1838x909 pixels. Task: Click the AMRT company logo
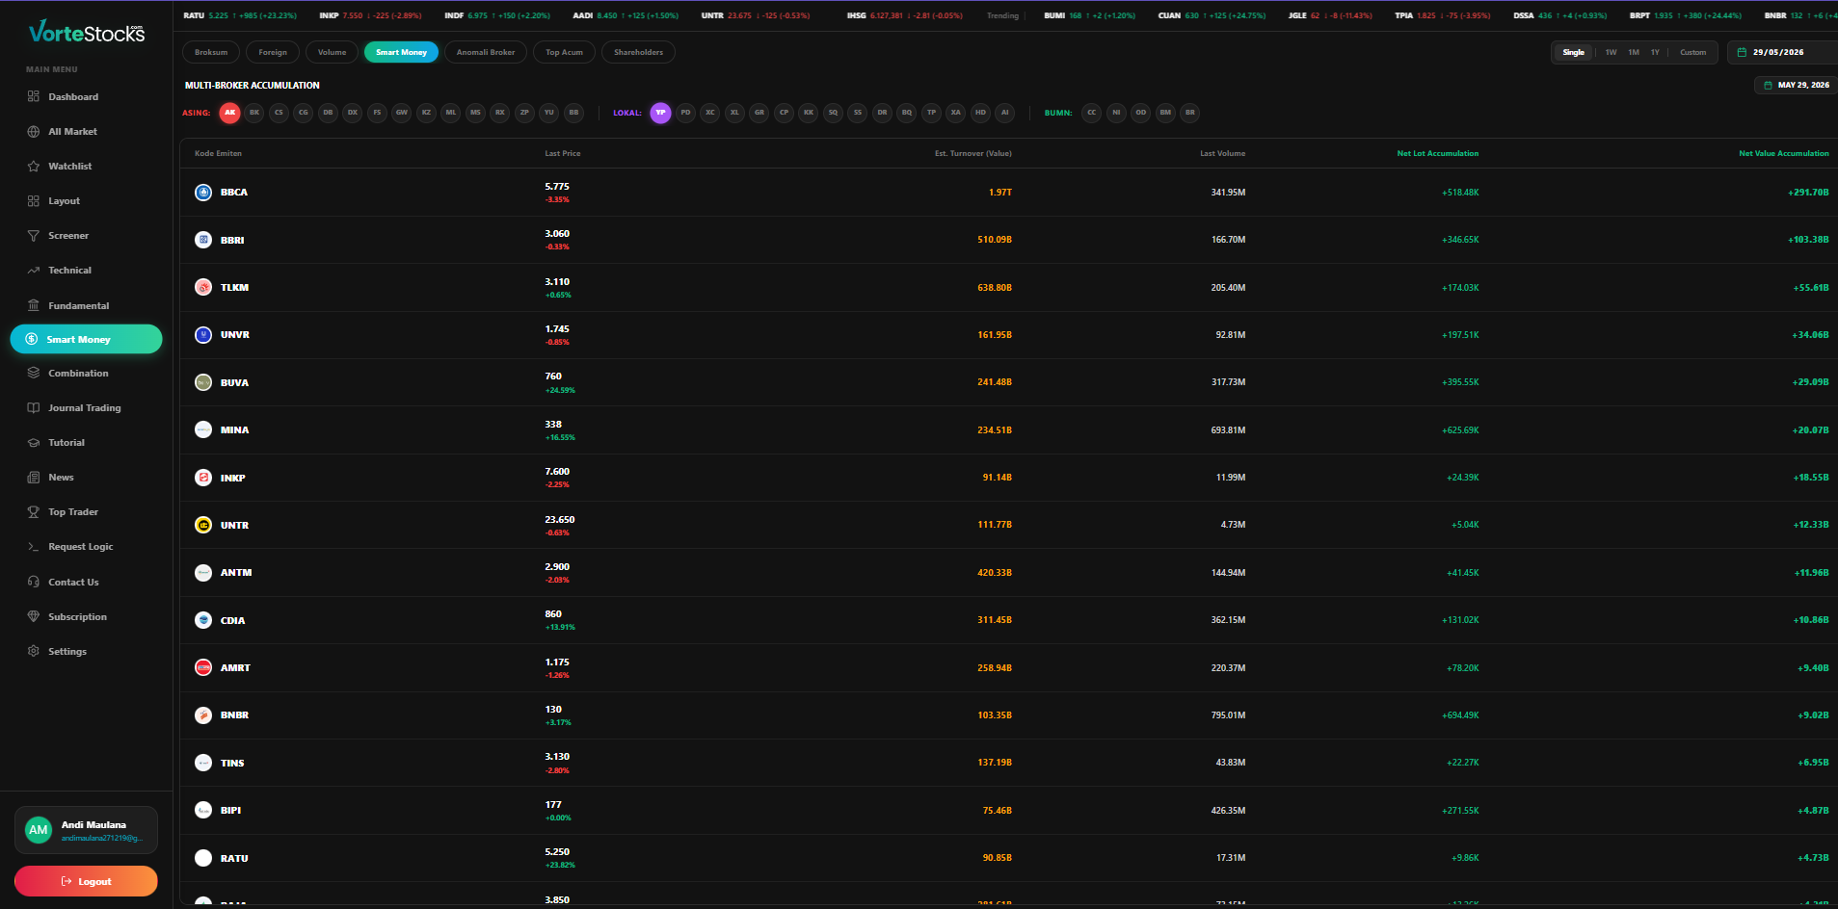[x=203, y=667]
